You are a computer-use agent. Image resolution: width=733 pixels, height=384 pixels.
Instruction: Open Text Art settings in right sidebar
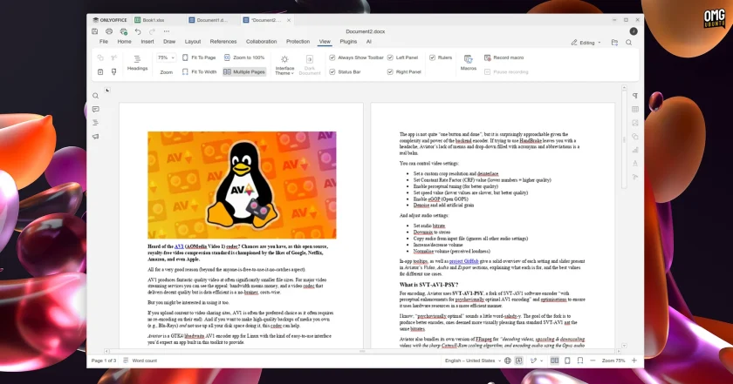click(635, 164)
